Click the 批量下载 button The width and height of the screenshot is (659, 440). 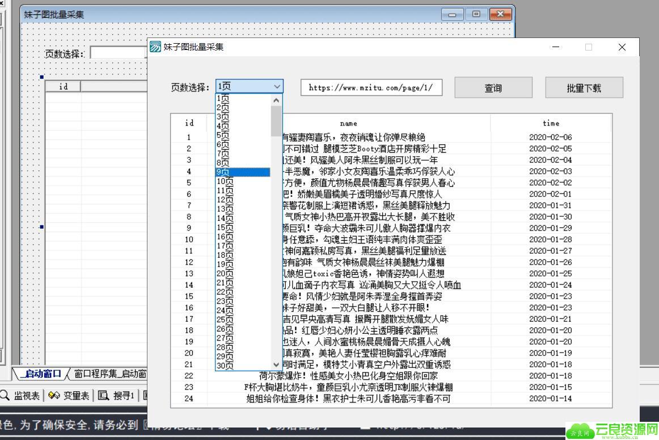click(x=584, y=88)
